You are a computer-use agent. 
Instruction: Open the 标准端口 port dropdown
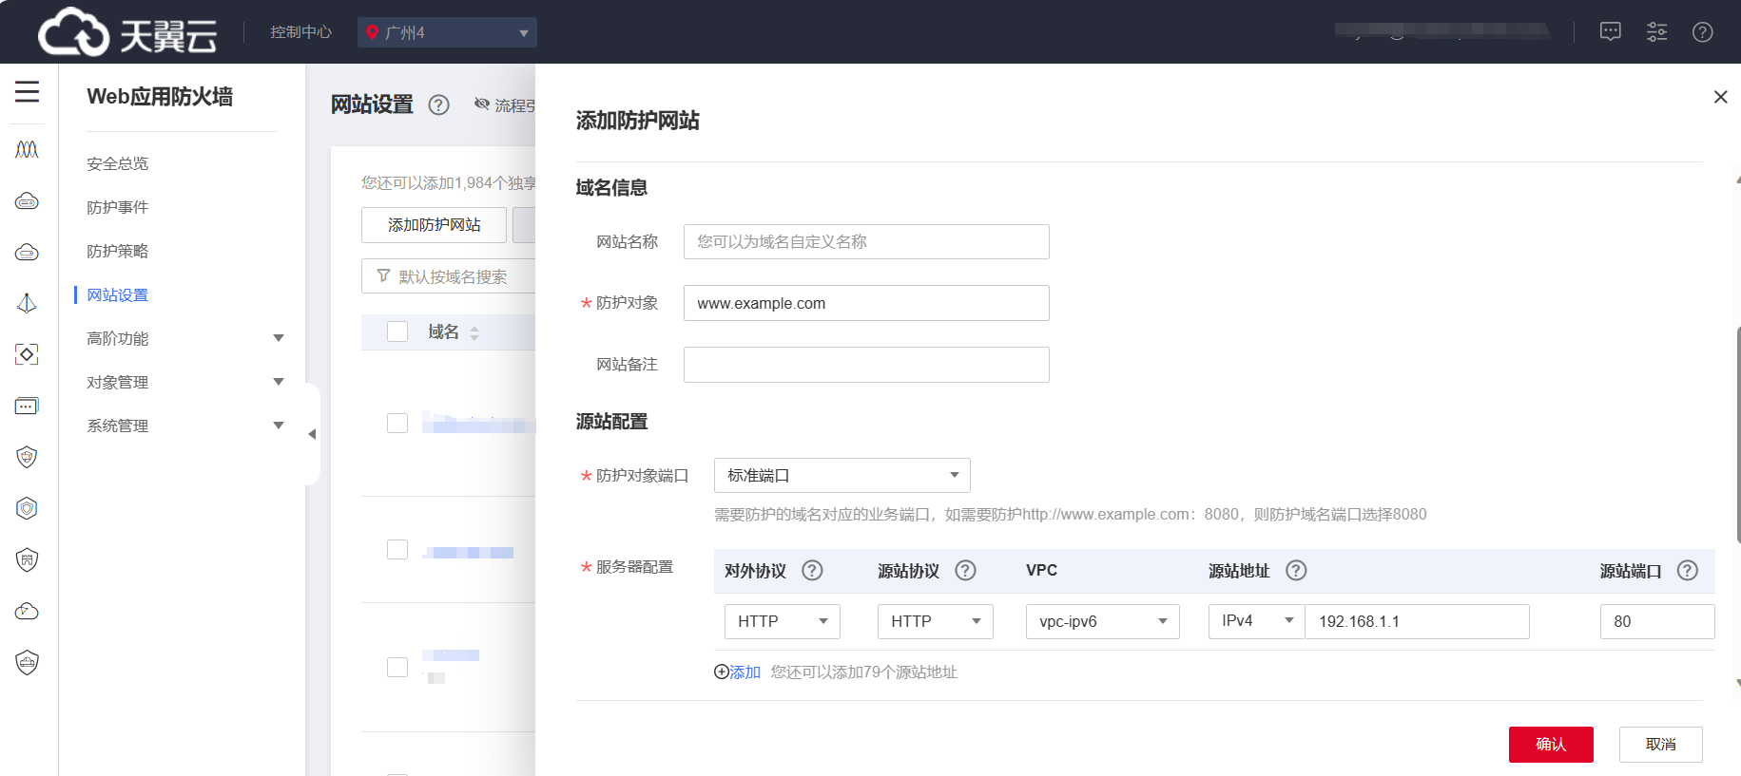[841, 475]
